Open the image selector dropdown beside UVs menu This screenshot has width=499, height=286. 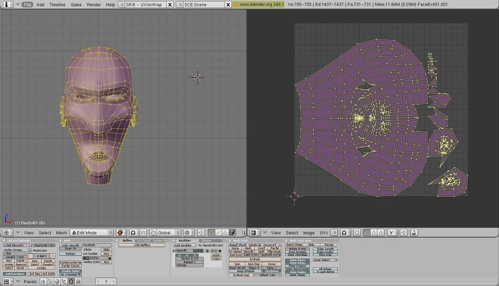pyautogui.click(x=334, y=232)
